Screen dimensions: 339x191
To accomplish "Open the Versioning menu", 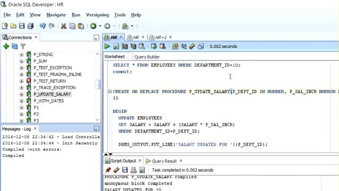I will 97,15.
